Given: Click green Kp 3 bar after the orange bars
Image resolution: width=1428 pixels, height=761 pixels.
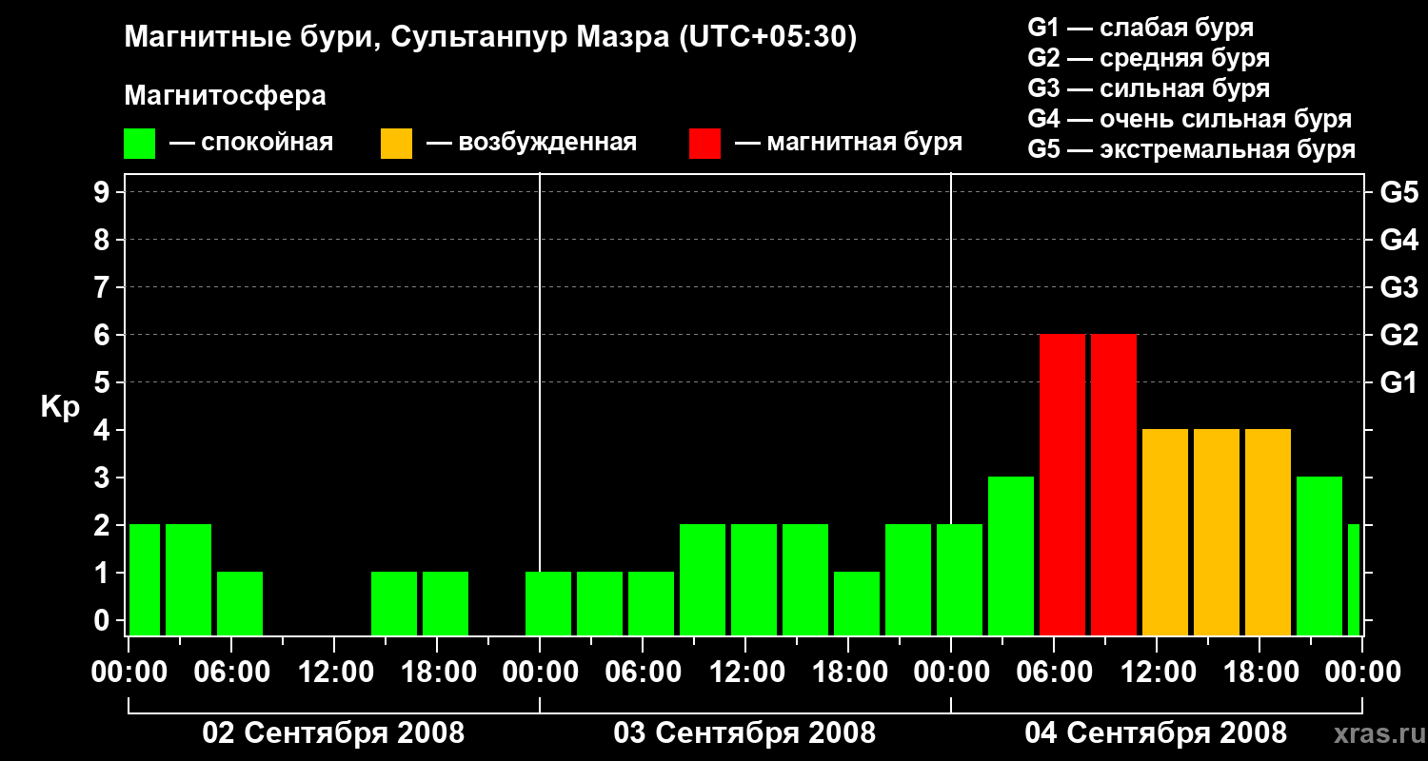Looking at the screenshot, I should click(1319, 556).
